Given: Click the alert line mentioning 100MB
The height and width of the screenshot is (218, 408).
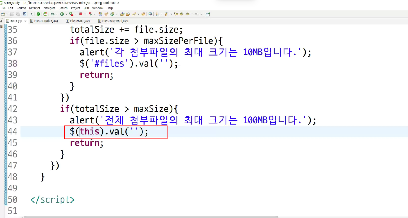Looking at the screenshot, I should pos(193,120).
